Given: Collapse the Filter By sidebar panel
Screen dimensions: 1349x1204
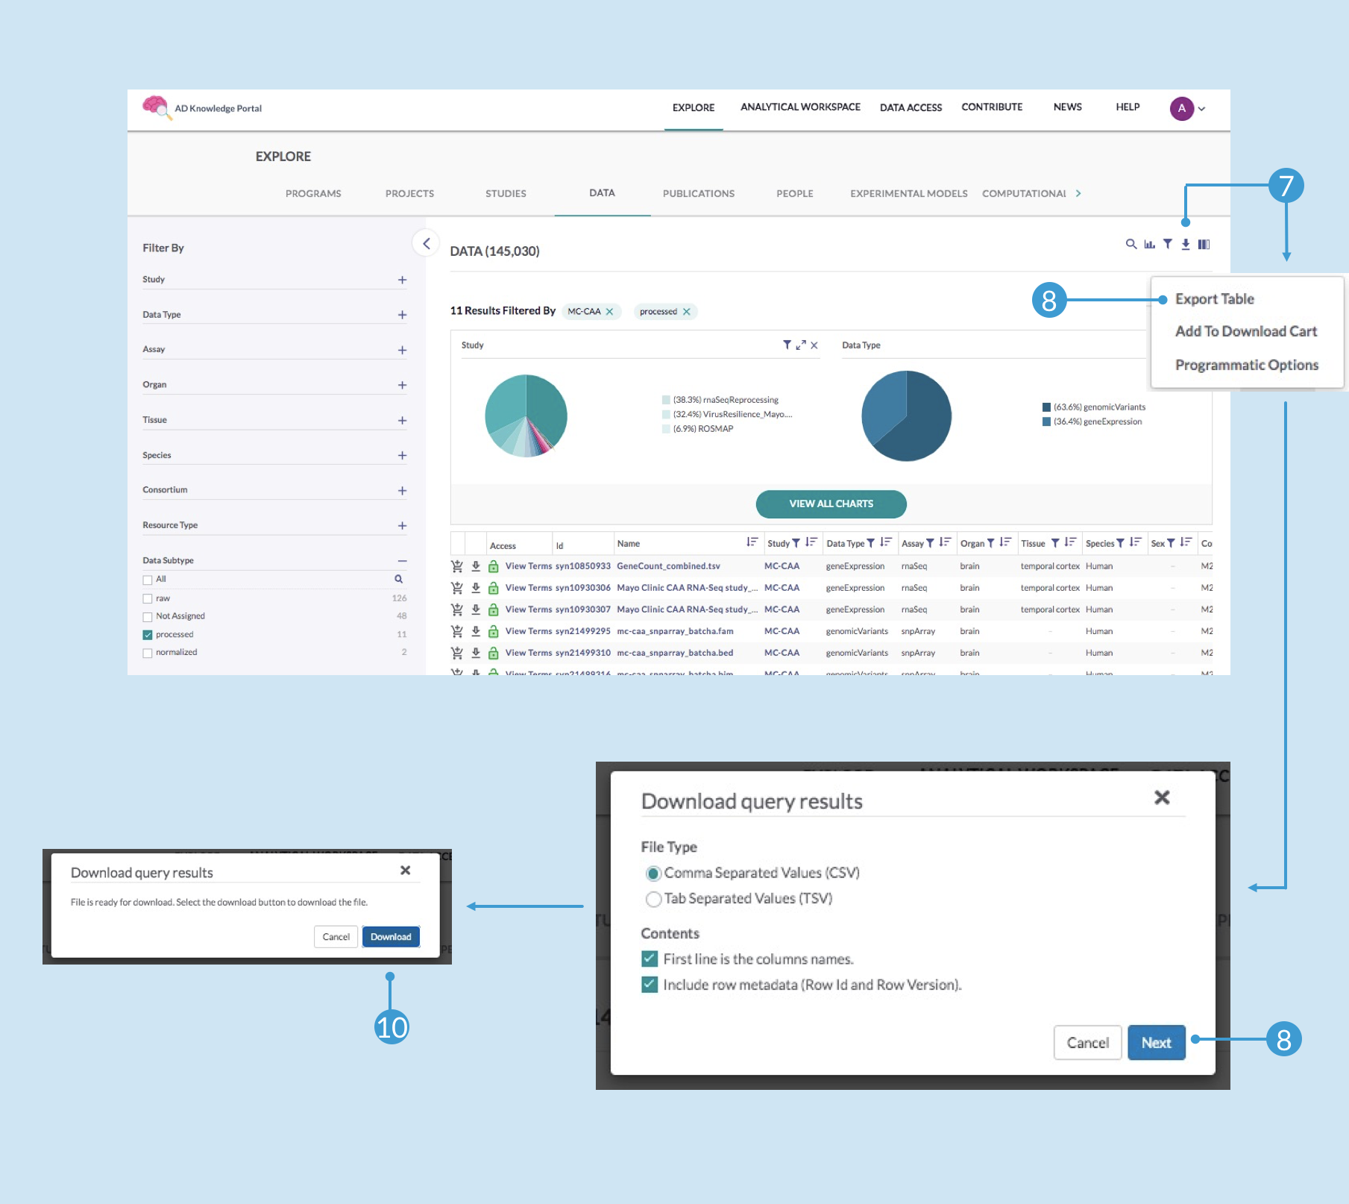Looking at the screenshot, I should tap(426, 243).
